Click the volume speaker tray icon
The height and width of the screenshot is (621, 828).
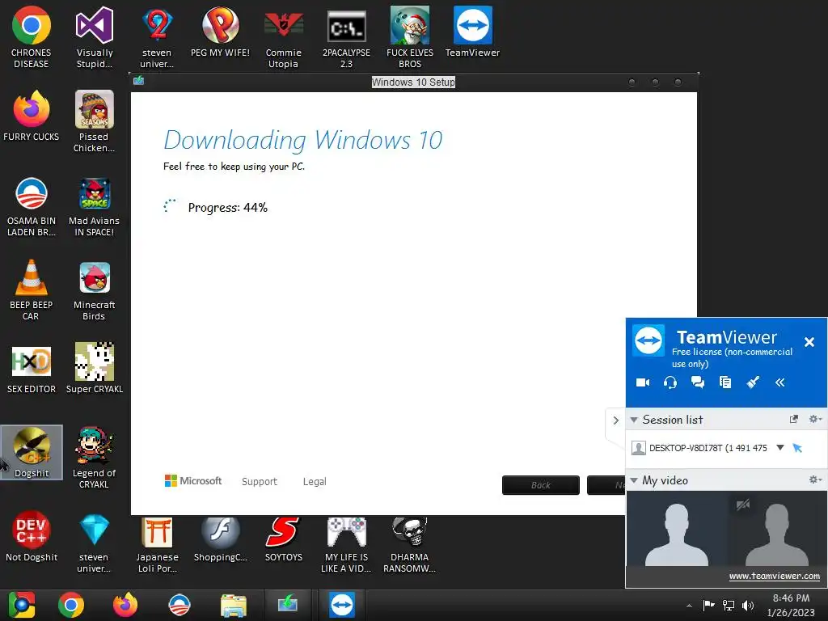[x=748, y=605]
